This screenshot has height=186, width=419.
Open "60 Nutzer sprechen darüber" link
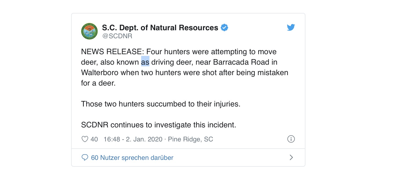click(132, 158)
